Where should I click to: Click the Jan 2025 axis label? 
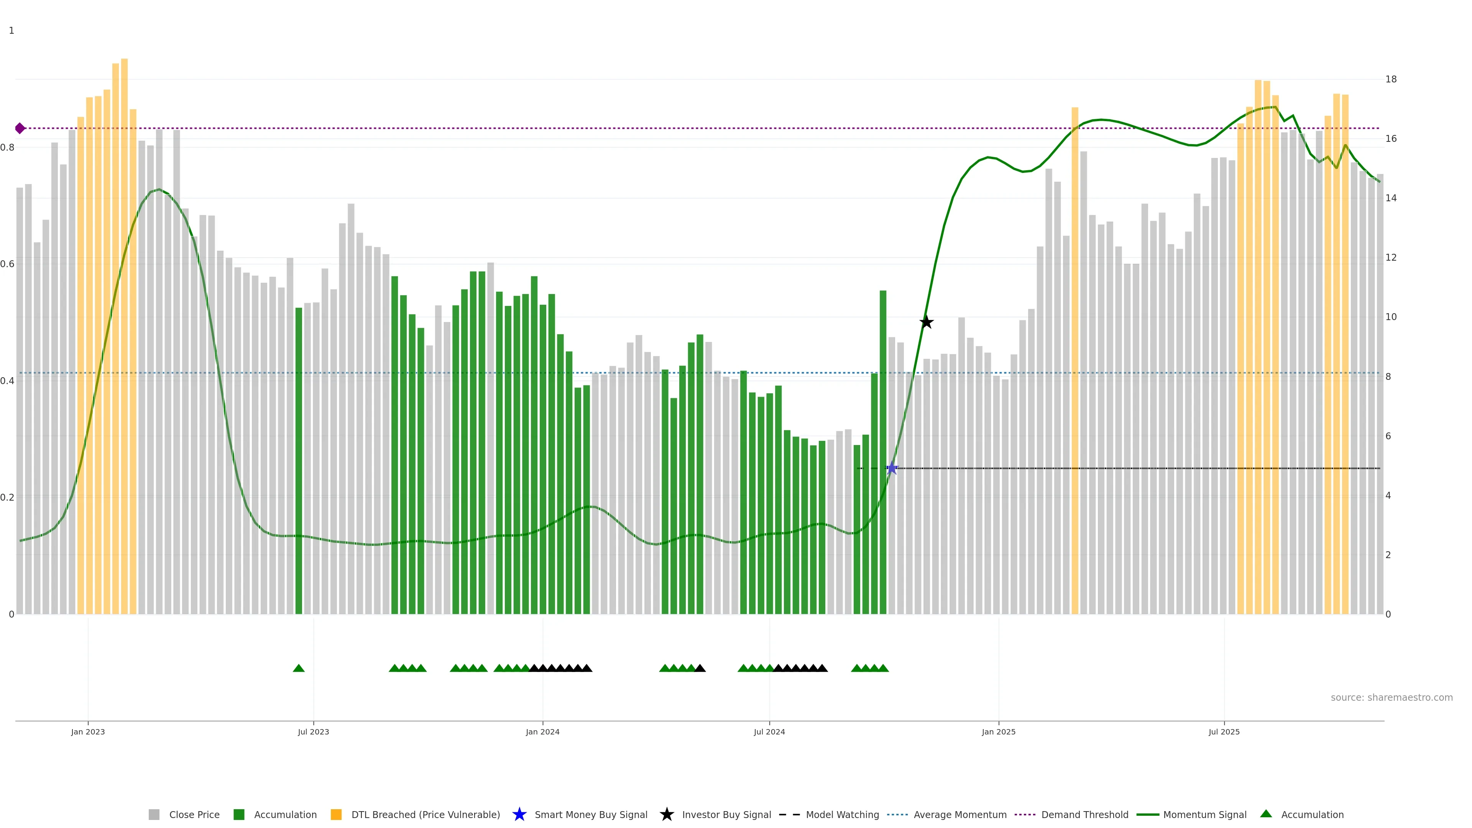pyautogui.click(x=998, y=731)
